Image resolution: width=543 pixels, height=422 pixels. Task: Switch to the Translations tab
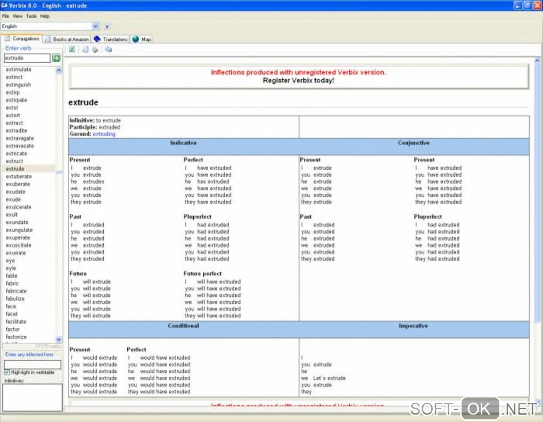[111, 39]
